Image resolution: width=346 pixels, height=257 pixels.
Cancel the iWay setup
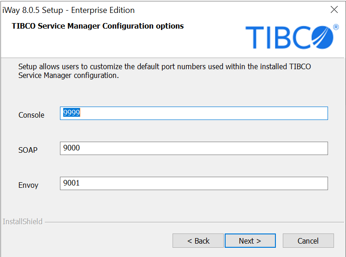coord(308,241)
